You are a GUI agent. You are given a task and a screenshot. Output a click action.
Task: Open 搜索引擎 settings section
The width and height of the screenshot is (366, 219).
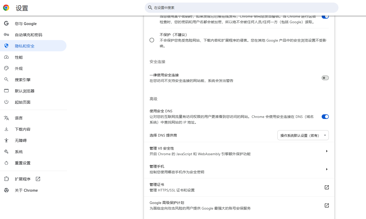33,80
